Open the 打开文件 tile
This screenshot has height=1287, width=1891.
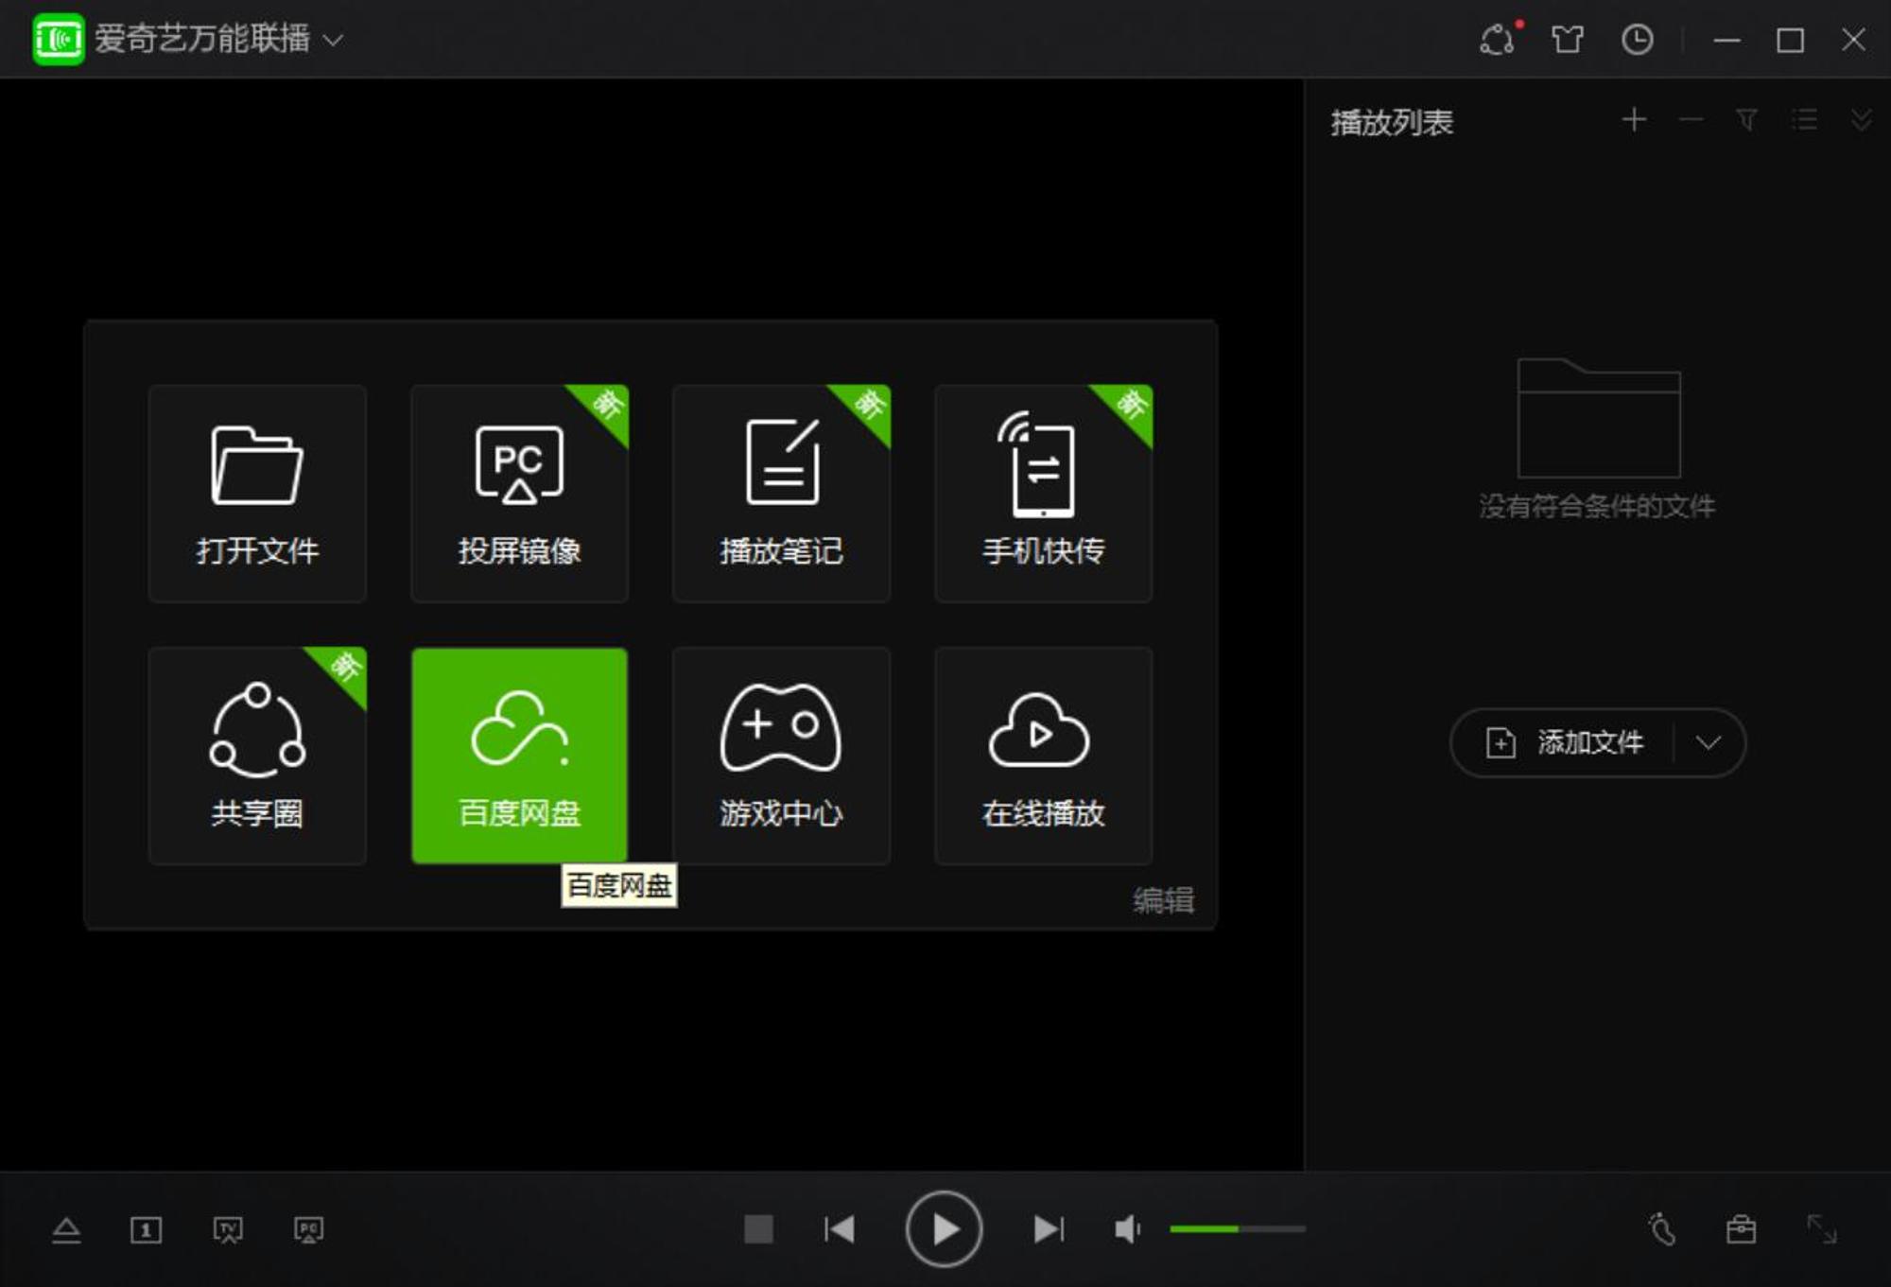coord(257,493)
